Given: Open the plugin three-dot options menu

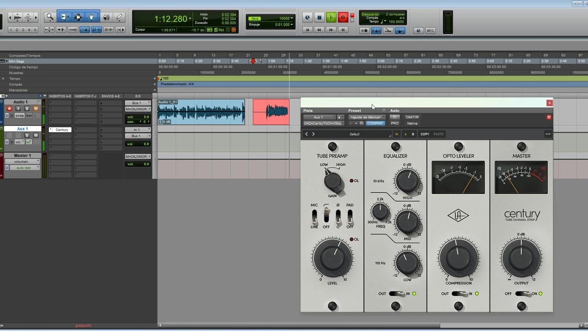Looking at the screenshot, I should tap(548, 134).
